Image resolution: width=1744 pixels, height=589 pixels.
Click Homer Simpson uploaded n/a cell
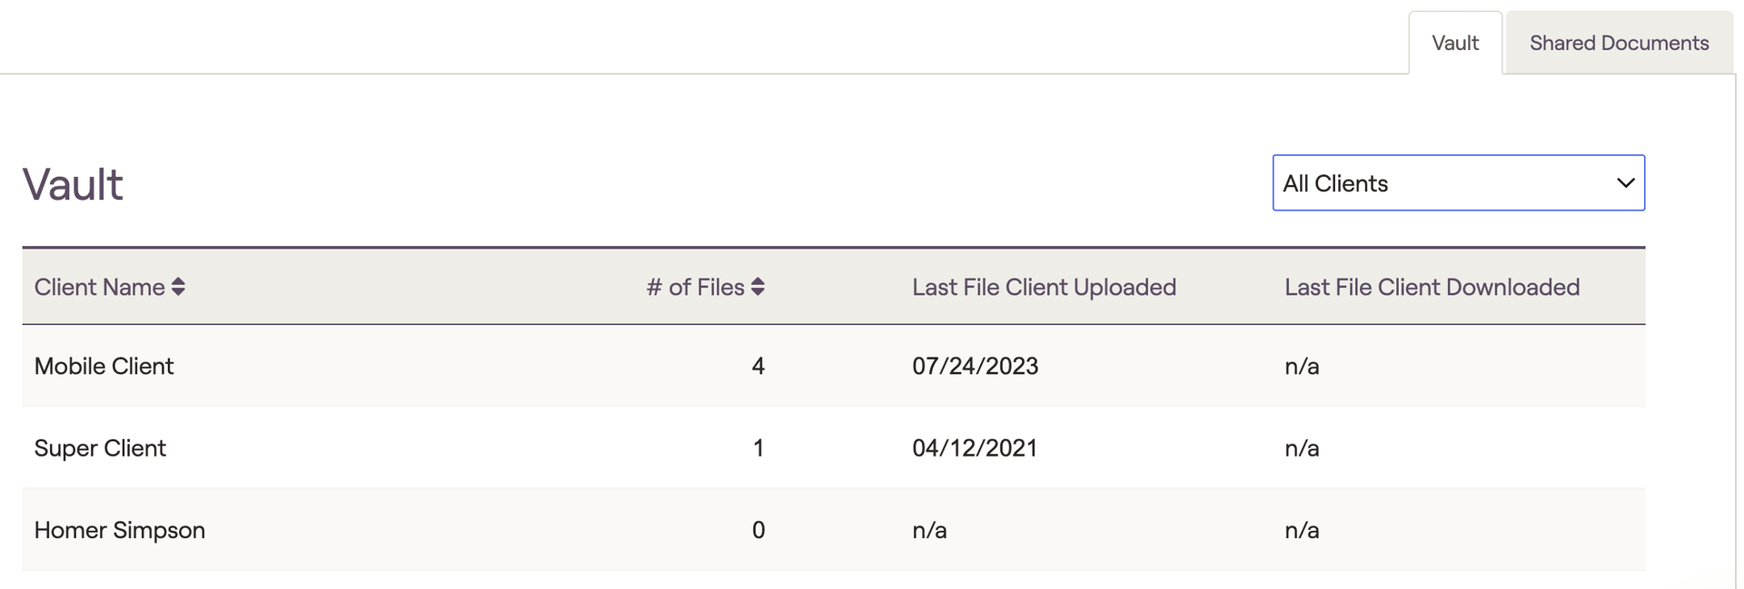pos(929,530)
